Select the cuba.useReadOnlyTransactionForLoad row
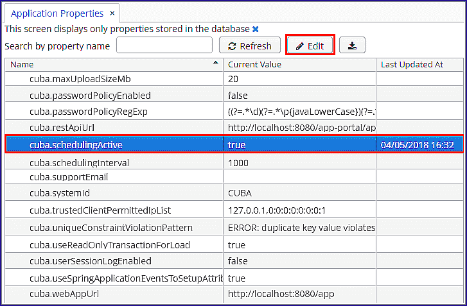The height and width of the screenshot is (306, 467). [x=234, y=245]
